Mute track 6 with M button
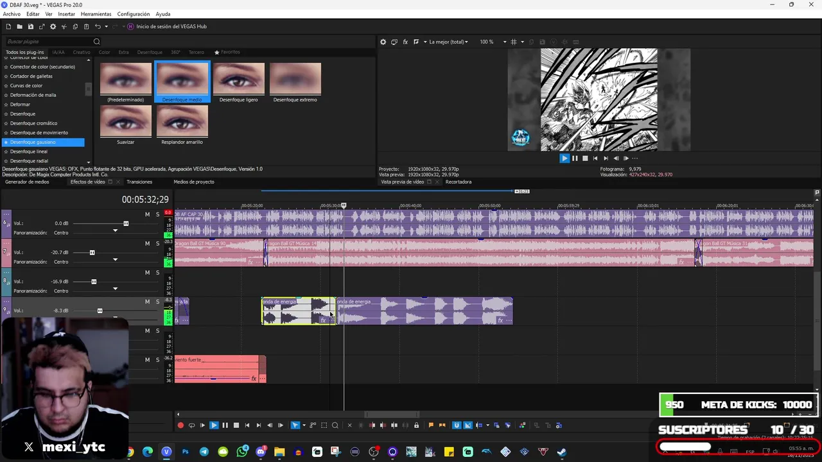 pyautogui.click(x=147, y=214)
